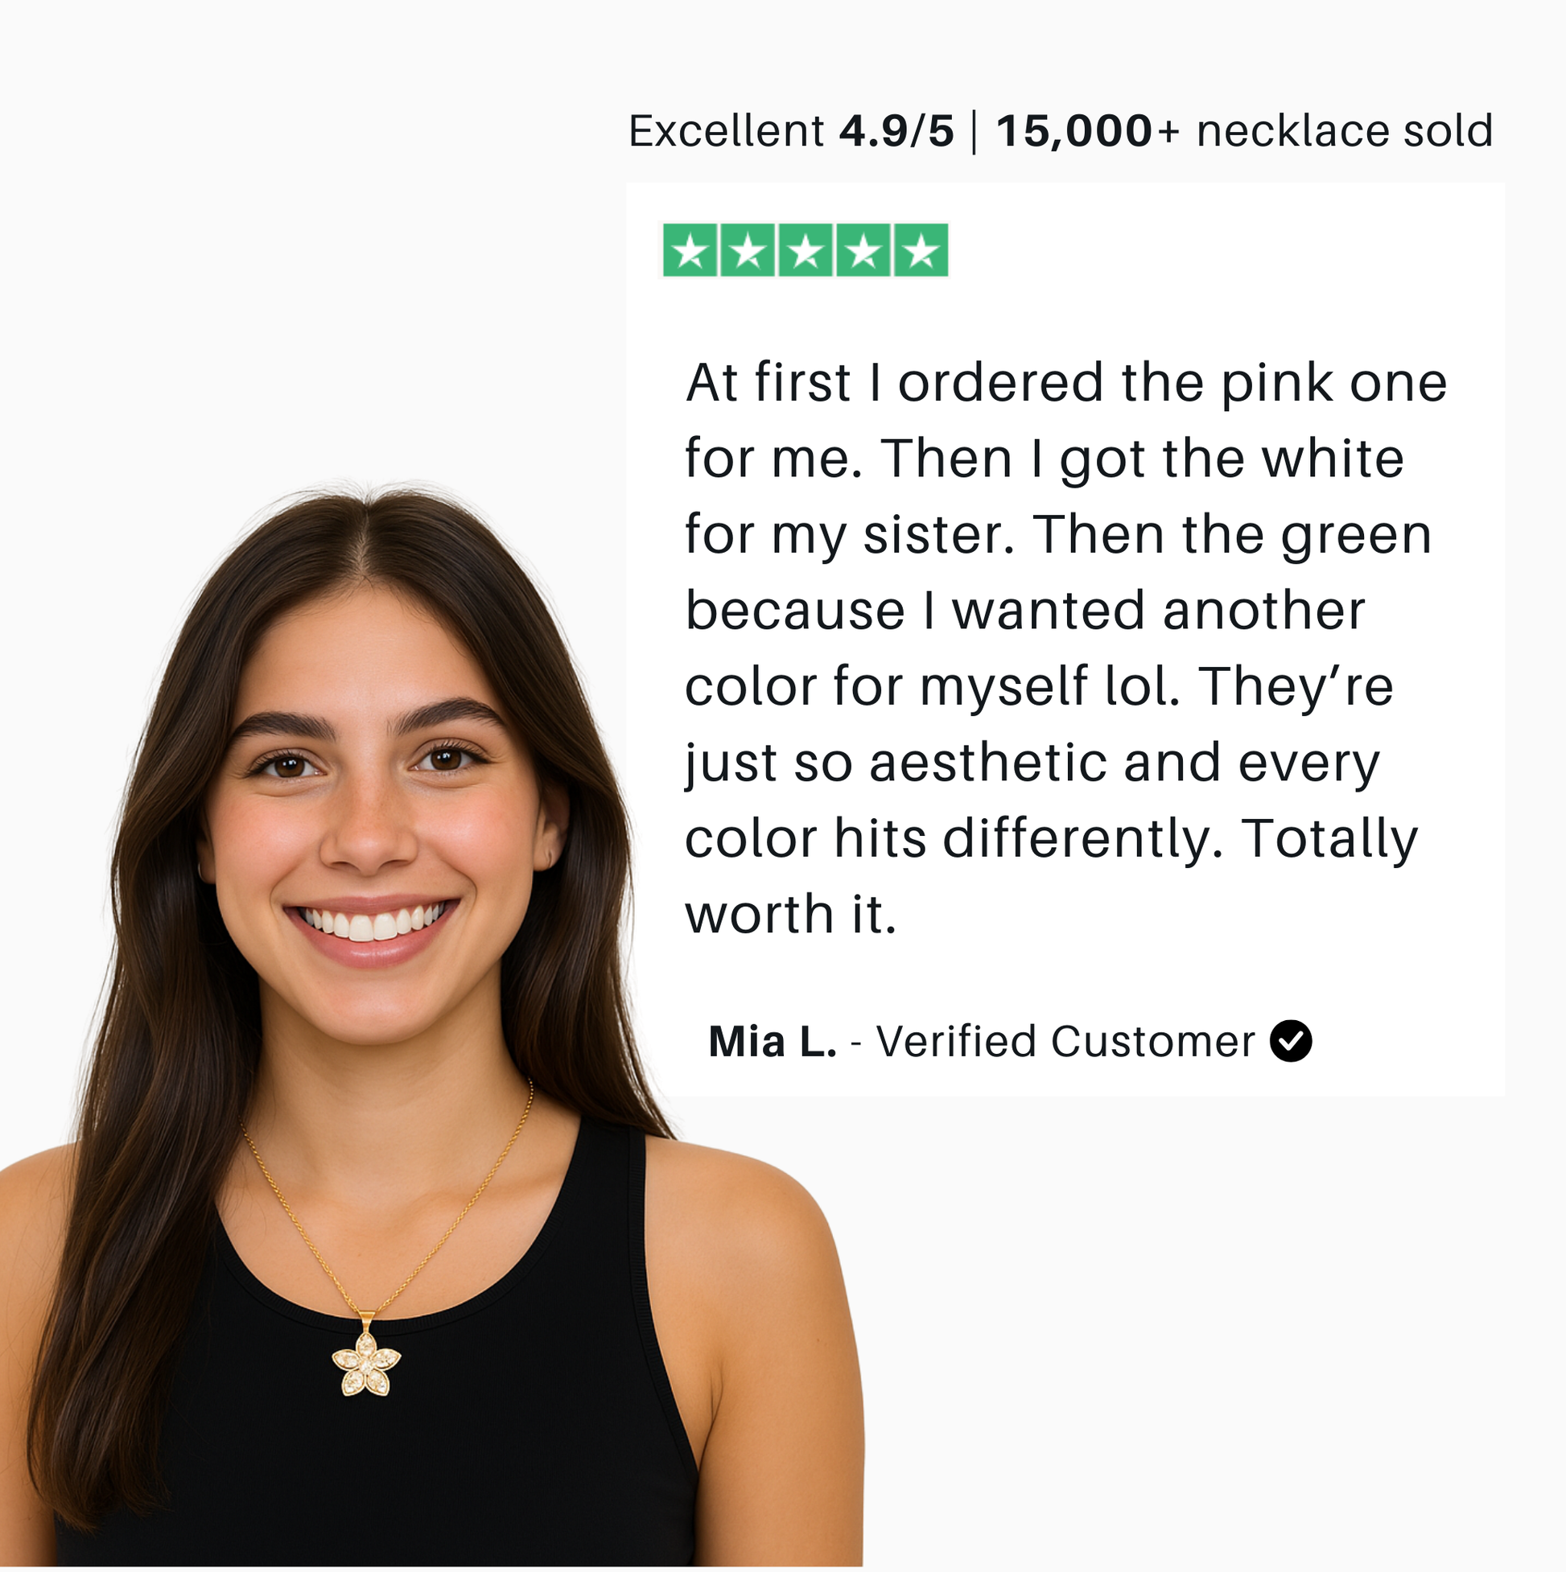Viewport: 1566px width, 1572px height.
Task: Click the reviewer name "Mia L."
Action: pos(773,1043)
